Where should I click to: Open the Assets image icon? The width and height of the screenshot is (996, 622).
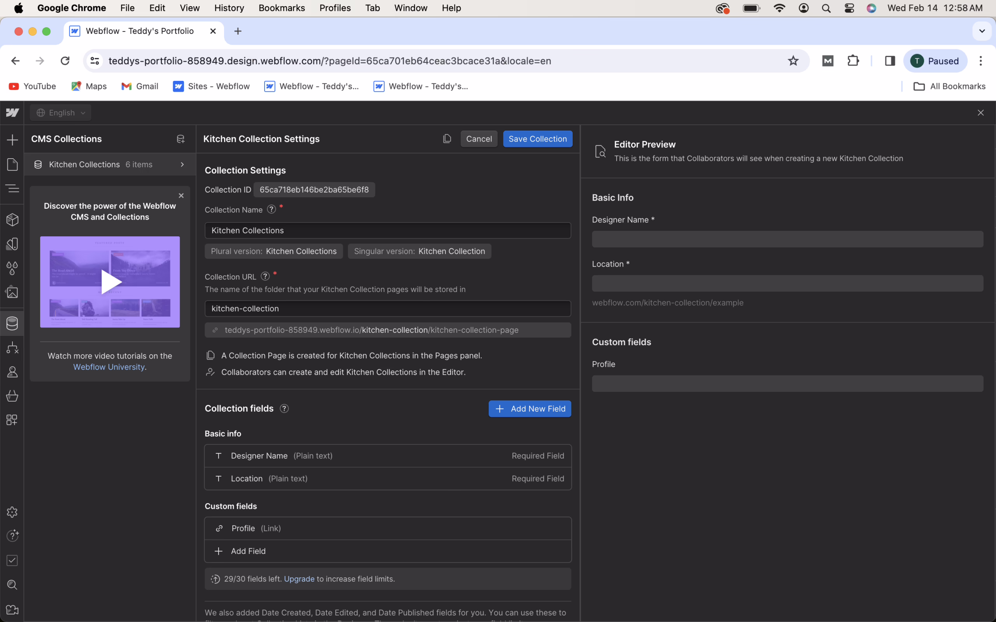point(12,292)
